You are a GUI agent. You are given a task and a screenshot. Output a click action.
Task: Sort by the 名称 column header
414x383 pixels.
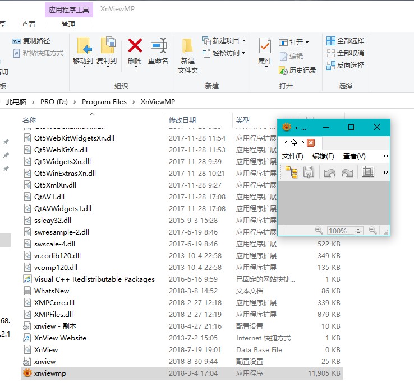[29, 120]
